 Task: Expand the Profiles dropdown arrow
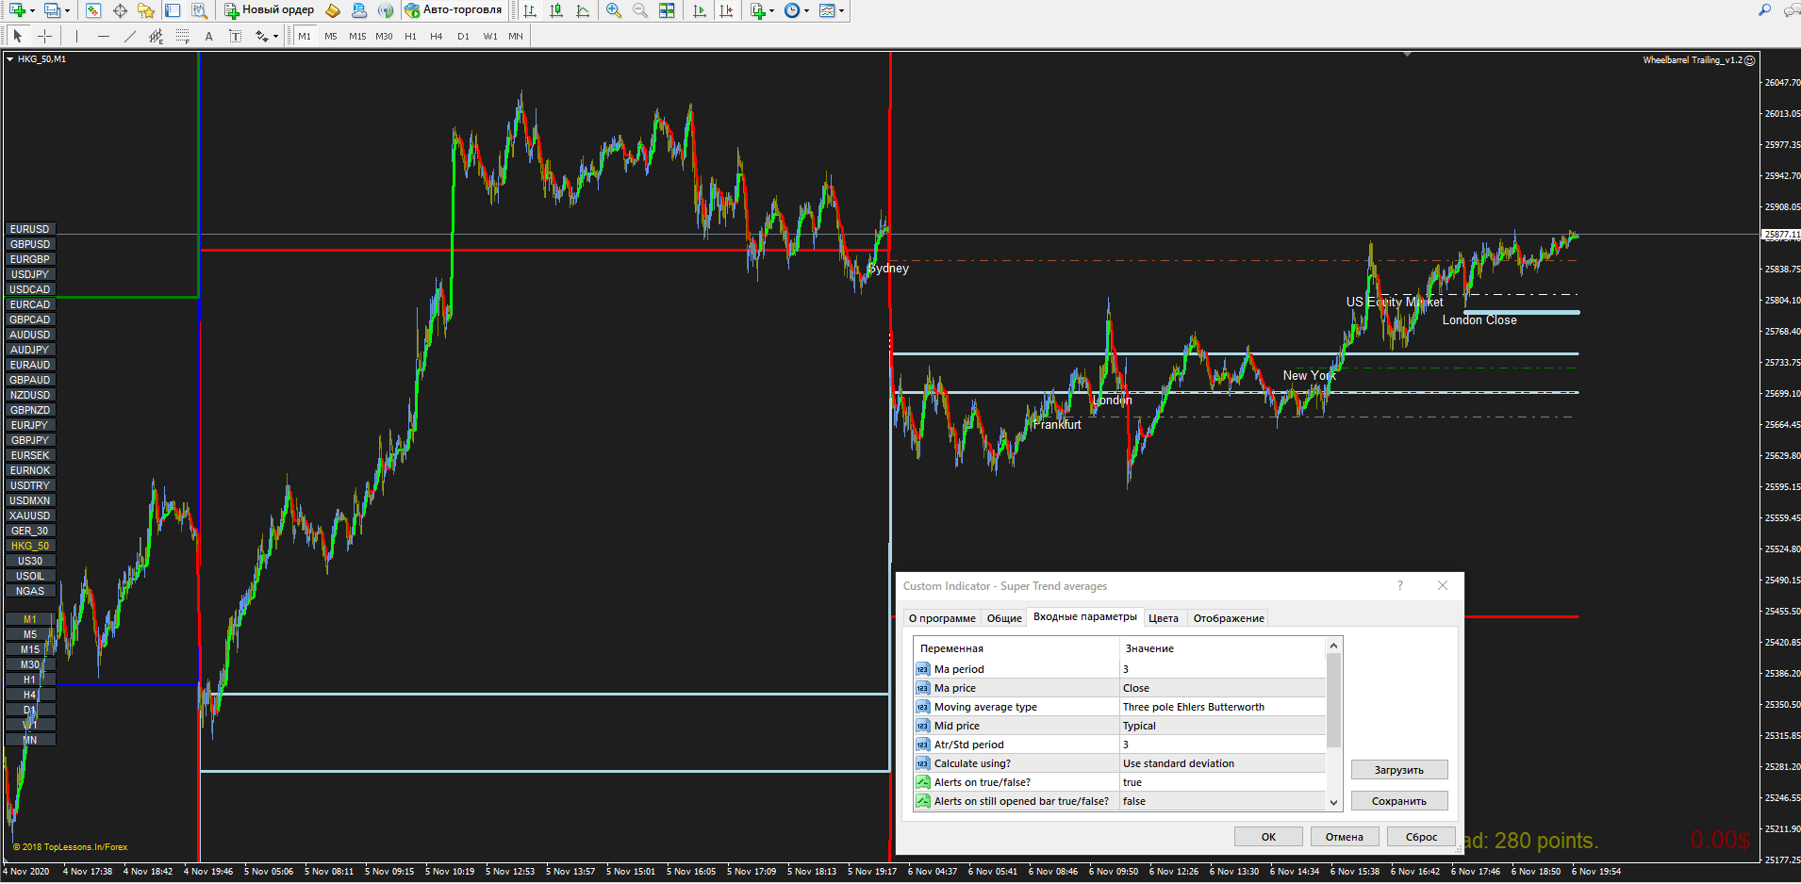(67, 10)
